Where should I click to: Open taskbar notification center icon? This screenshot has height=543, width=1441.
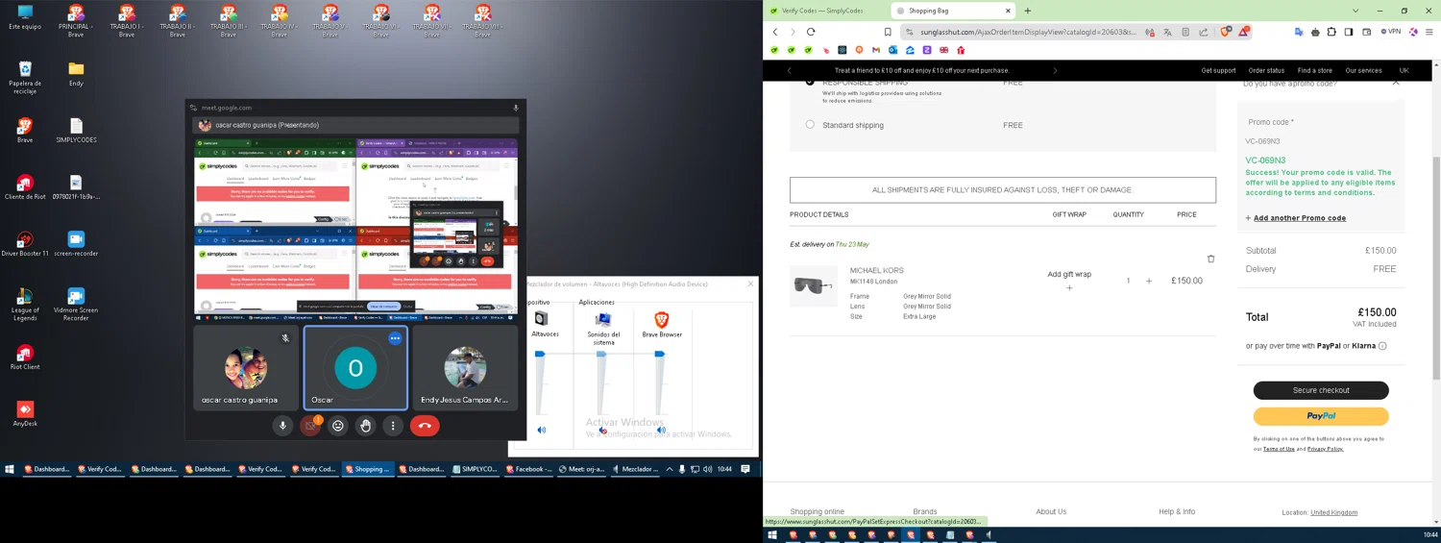(745, 469)
